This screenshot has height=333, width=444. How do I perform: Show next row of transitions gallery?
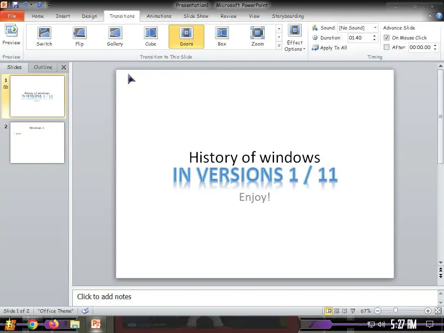click(x=279, y=37)
